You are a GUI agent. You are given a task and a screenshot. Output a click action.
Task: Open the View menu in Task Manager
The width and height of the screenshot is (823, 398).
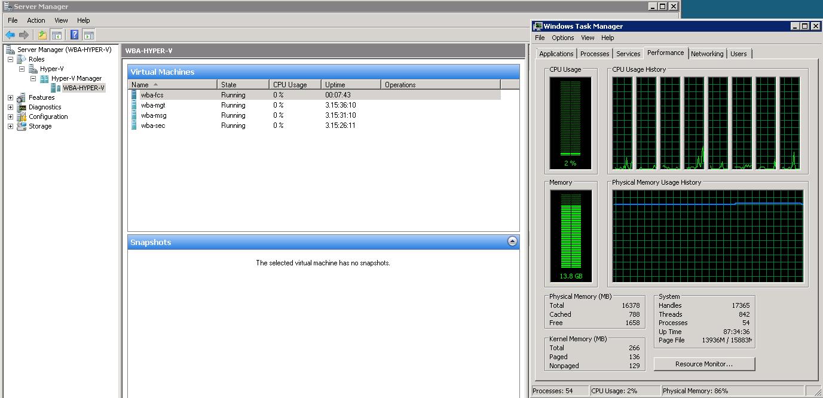click(588, 38)
